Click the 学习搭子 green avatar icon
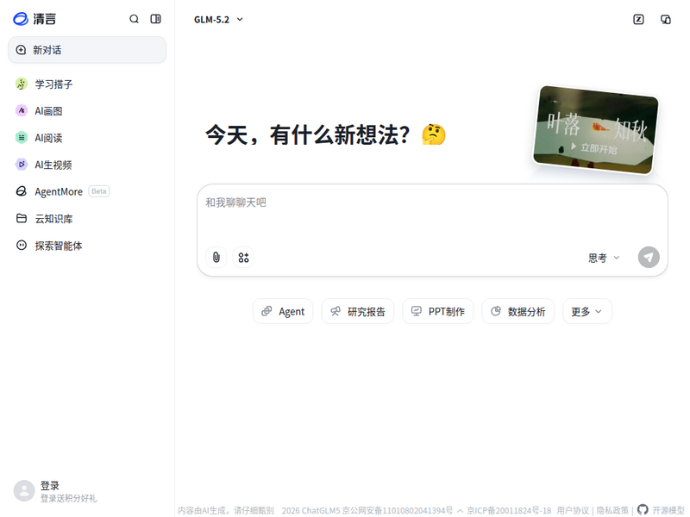This screenshot has height=517, width=690. click(x=21, y=84)
